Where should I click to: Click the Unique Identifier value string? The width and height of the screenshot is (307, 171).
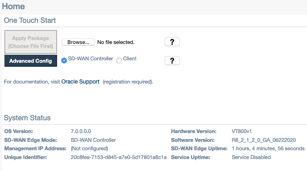(x=119, y=157)
